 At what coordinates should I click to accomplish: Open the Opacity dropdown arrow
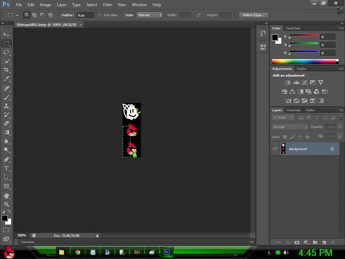click(340, 127)
